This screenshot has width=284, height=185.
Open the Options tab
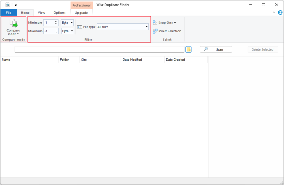click(x=59, y=13)
